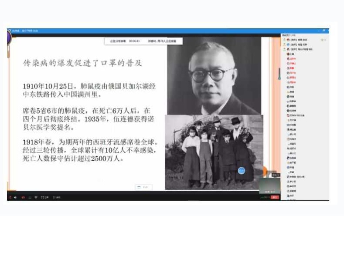344x260 pixels.
Task: Select the third participant in the member list
Action: [301, 50]
